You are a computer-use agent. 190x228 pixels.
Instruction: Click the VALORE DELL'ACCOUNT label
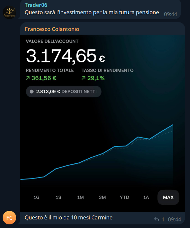[x=52, y=41]
